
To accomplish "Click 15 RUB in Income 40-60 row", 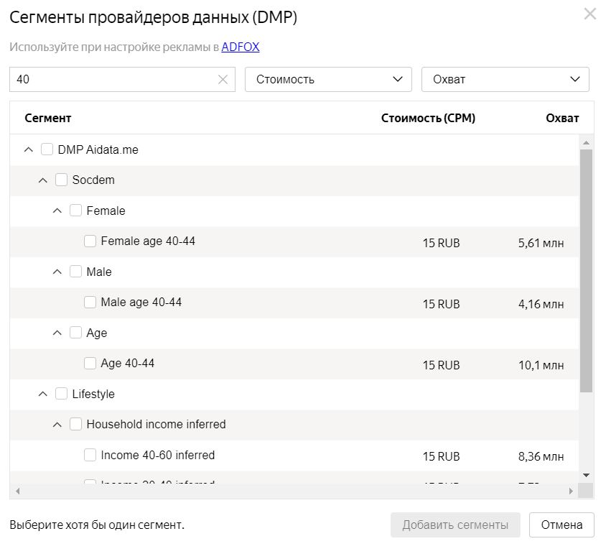I will tap(442, 456).
